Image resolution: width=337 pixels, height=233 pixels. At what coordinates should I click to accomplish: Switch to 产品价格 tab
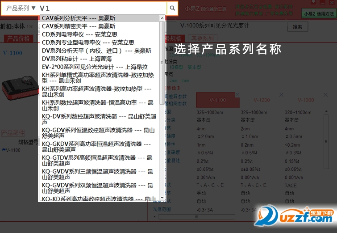tap(19, 38)
